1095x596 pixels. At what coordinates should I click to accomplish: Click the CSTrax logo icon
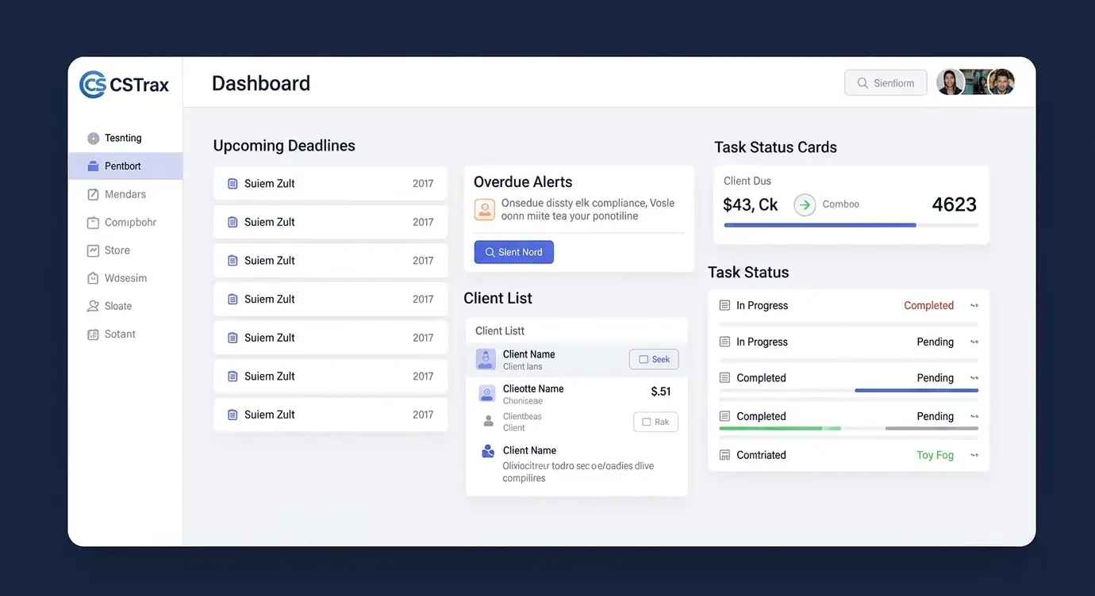93,85
